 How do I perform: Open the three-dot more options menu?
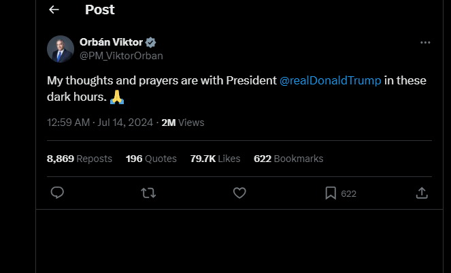(425, 42)
